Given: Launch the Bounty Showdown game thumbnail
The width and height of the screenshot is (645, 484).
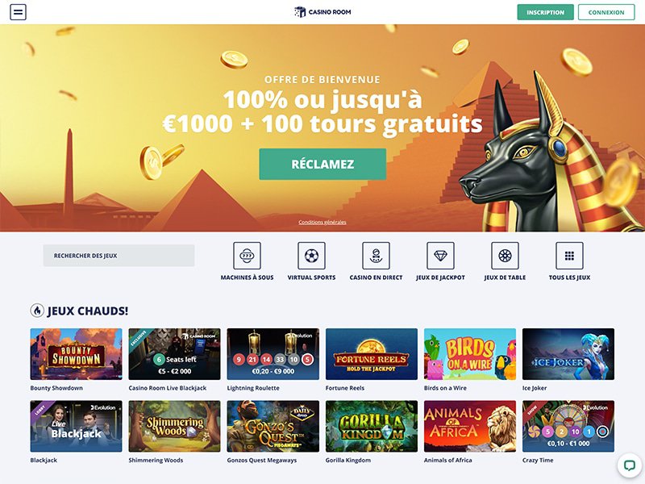Looking at the screenshot, I should [76, 354].
